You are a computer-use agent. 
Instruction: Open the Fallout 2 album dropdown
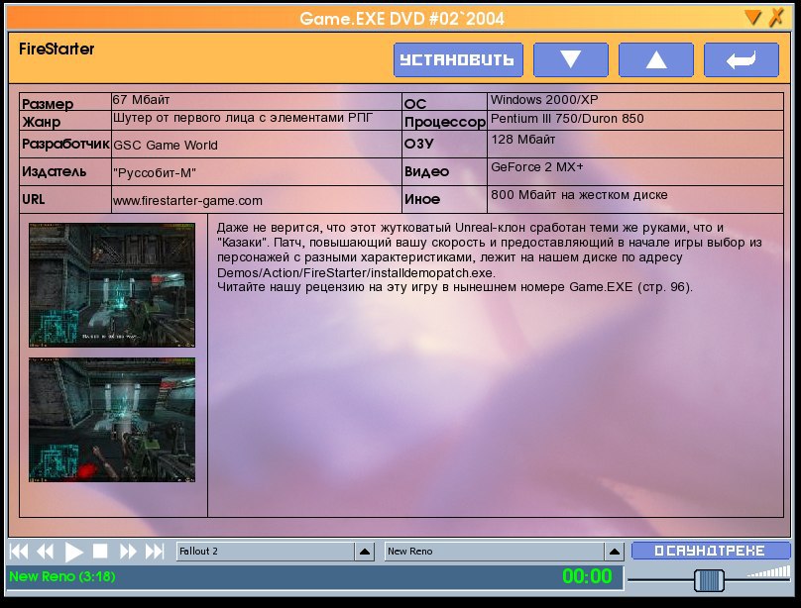[365, 552]
